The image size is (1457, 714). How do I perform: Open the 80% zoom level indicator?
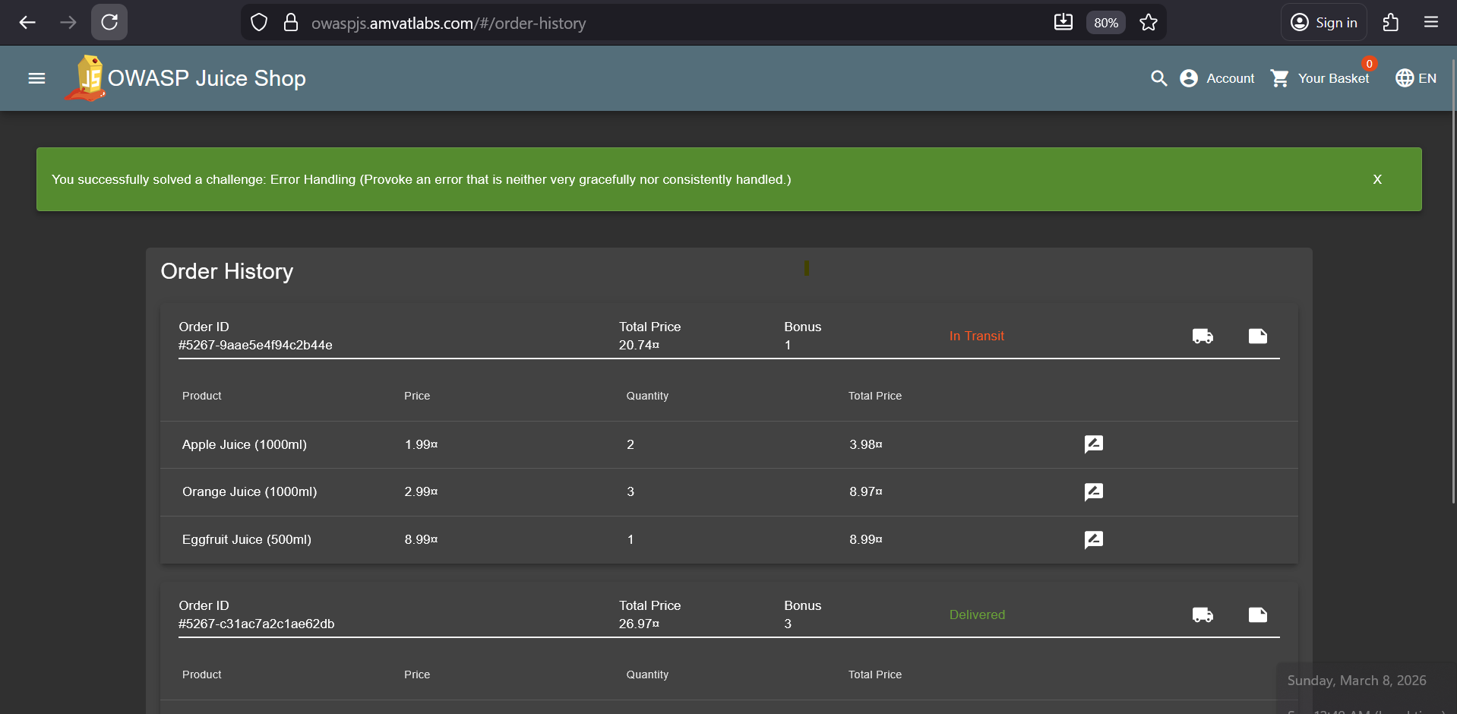pyautogui.click(x=1105, y=23)
